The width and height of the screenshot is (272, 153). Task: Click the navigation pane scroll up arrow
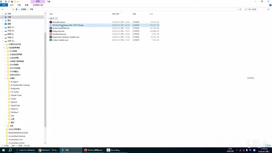coord(45,13)
